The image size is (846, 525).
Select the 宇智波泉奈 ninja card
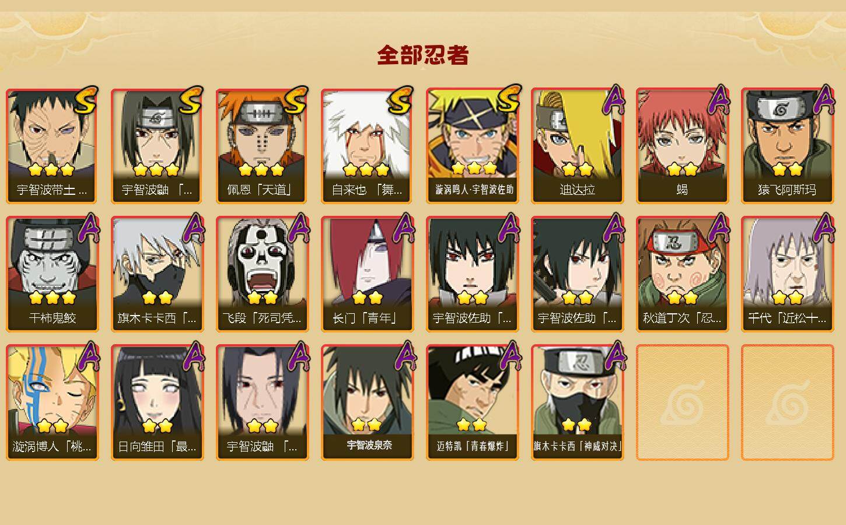(367, 402)
